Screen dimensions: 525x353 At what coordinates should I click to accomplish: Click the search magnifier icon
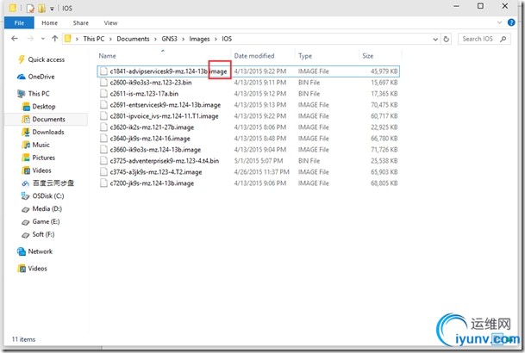click(x=503, y=39)
